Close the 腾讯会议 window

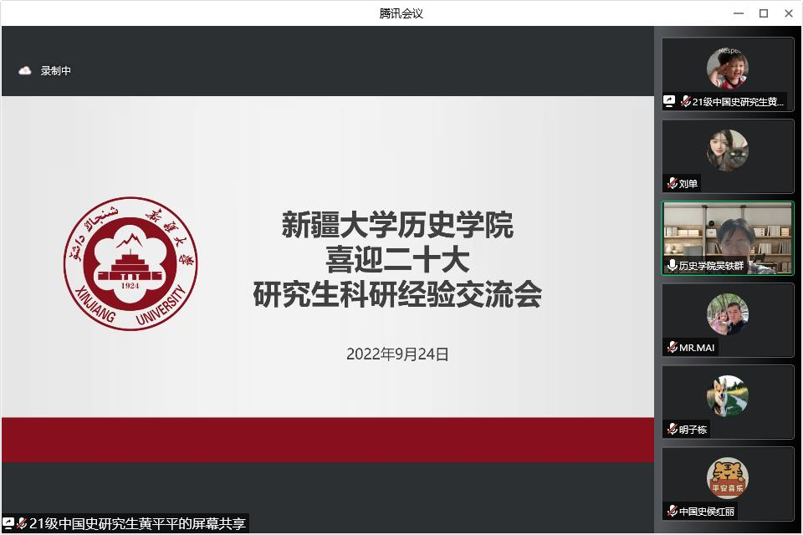tap(789, 13)
